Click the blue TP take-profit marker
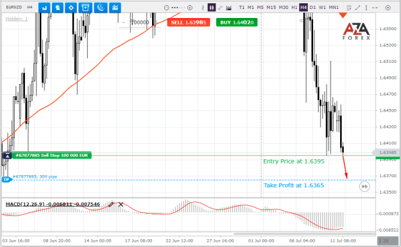 pyautogui.click(x=6, y=180)
